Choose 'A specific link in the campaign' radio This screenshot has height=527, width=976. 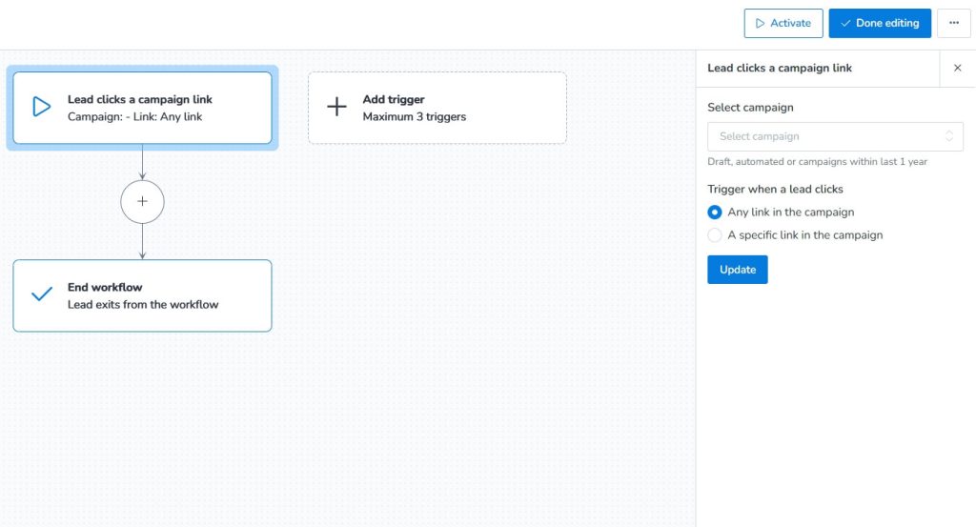(715, 235)
